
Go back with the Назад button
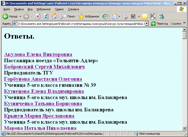pyautogui.click(x=10, y=16)
